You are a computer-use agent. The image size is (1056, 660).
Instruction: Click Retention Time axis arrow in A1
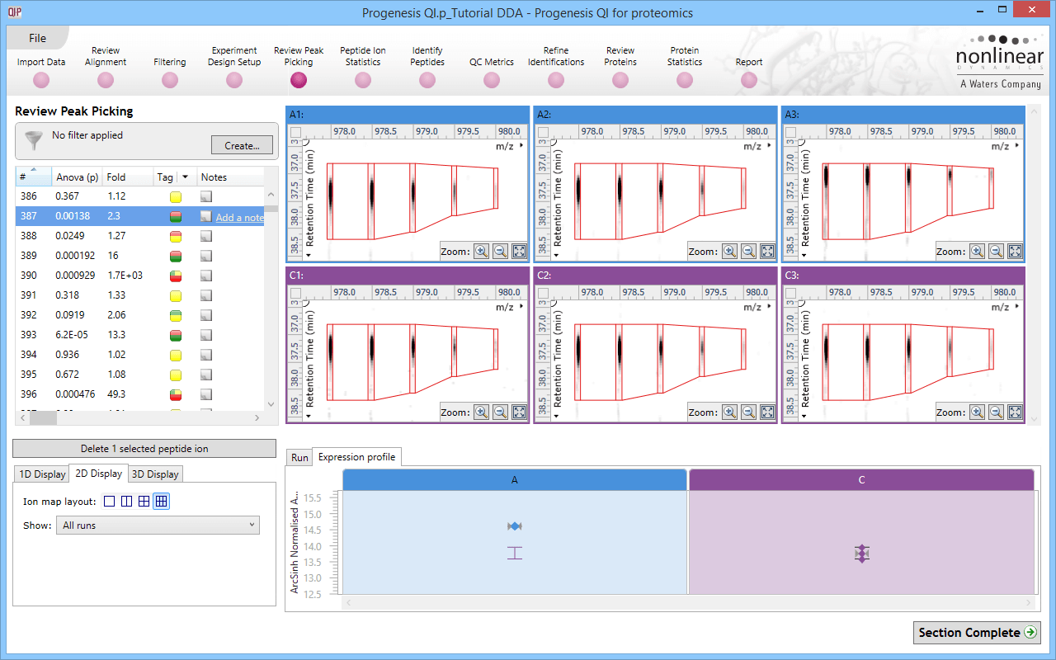309,256
